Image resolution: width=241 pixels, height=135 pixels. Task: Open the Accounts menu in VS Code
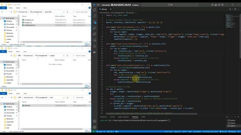point(95,121)
